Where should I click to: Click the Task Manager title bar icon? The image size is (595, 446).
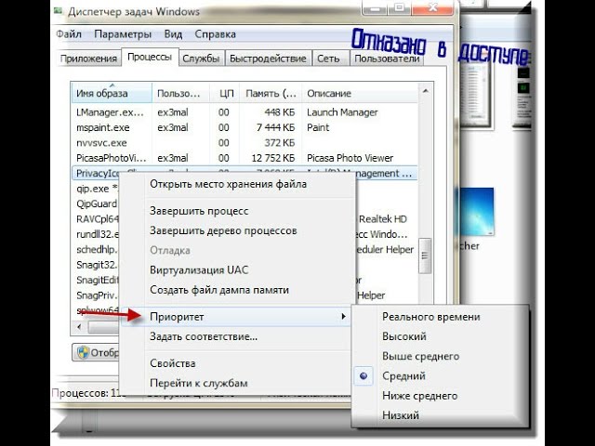(x=58, y=10)
